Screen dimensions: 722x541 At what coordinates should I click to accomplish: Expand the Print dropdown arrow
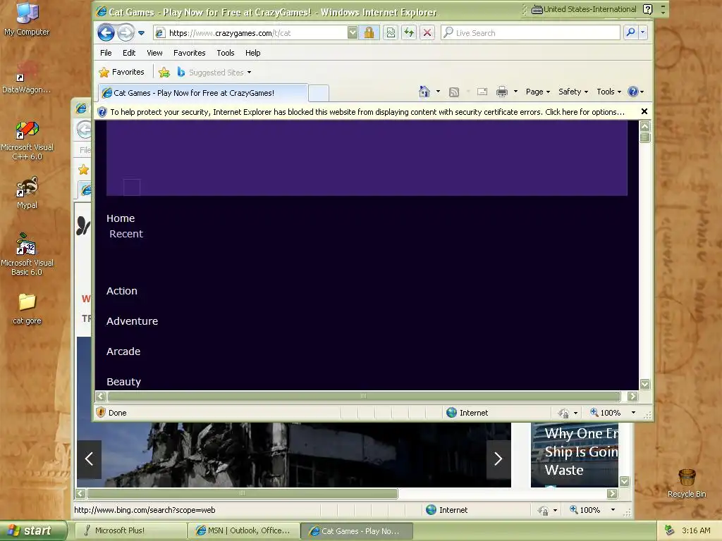coord(515,92)
